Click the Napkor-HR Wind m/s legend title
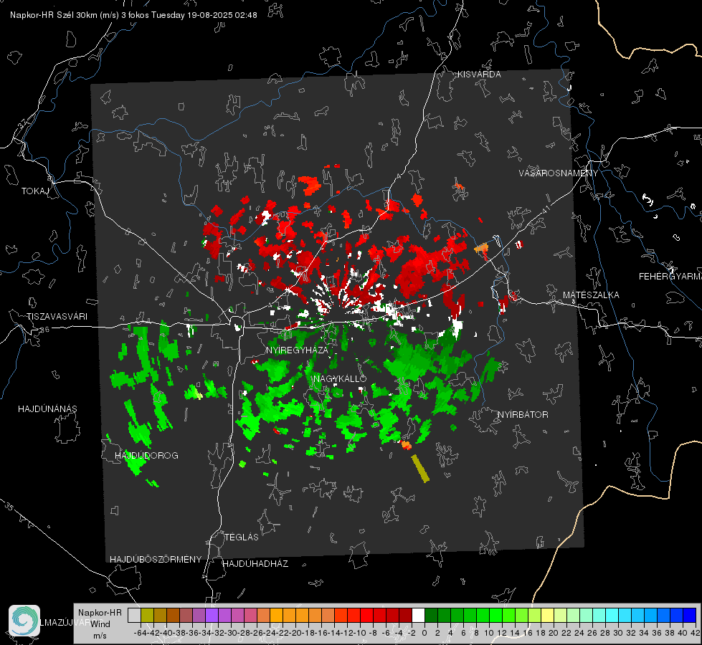702x645 pixels. 100,624
